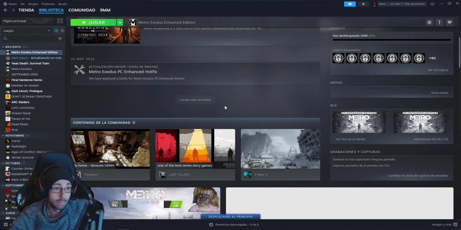Click the add a game plus icon
Screen dimensions: 461x230
pyautogui.click(x=5, y=225)
